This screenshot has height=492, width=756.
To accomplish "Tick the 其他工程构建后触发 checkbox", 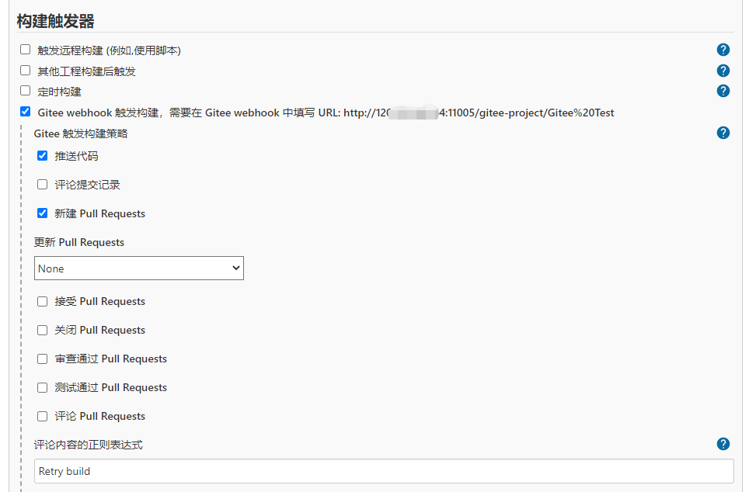I will 26,70.
